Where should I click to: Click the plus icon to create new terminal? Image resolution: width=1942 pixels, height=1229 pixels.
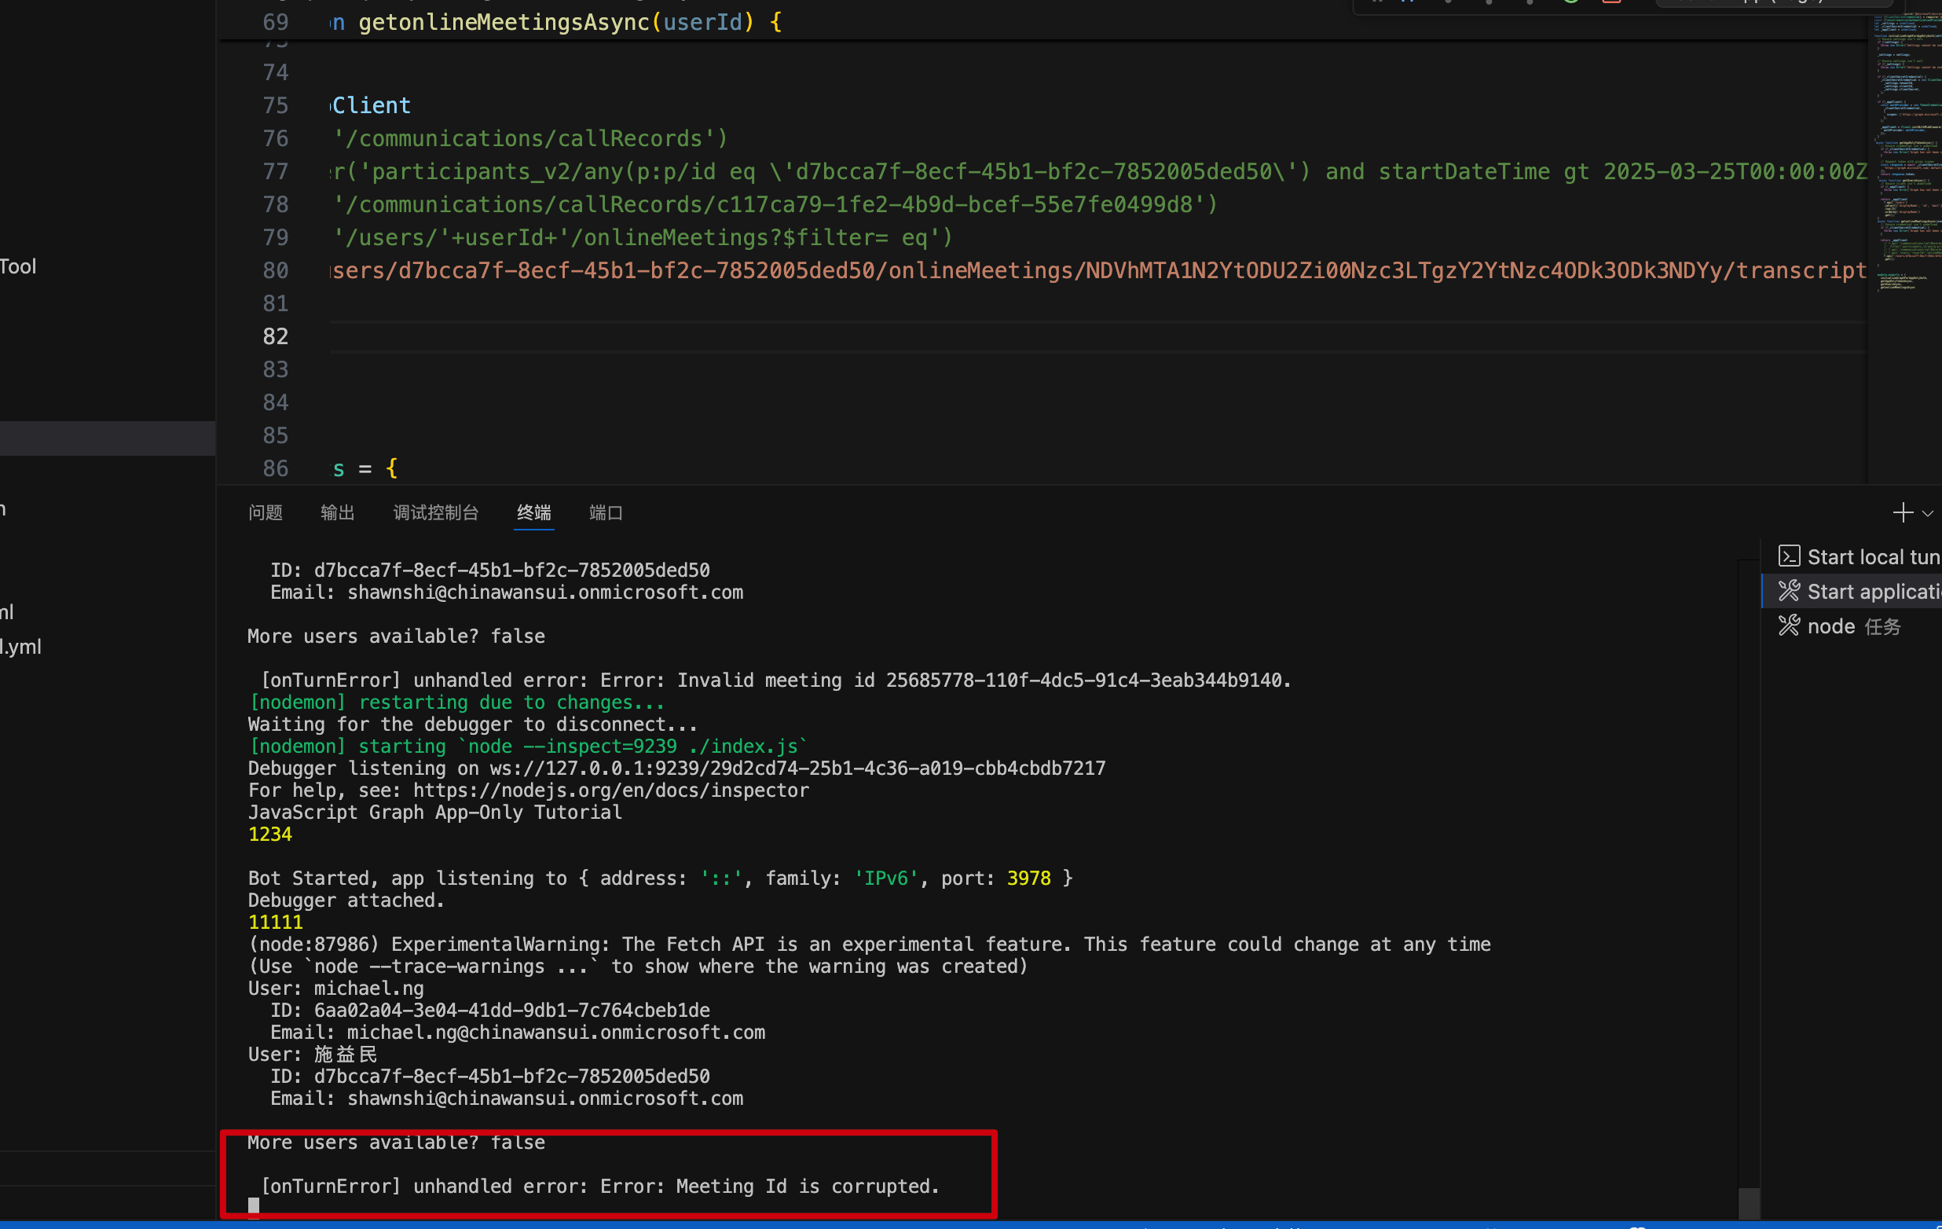(1903, 513)
